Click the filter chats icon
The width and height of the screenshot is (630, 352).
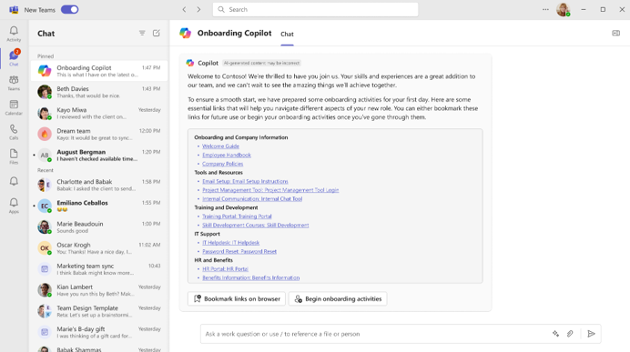[x=142, y=34]
